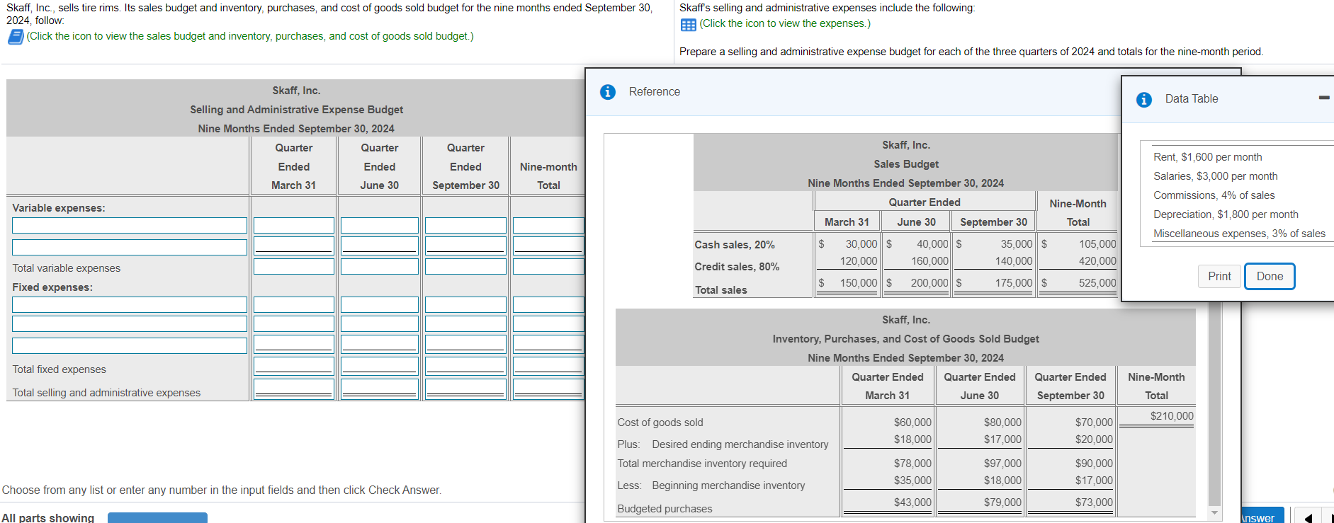Viewport: 1334px width, 523px height.
Task: Click June 30 credit sales 160,000
Action: 929,261
